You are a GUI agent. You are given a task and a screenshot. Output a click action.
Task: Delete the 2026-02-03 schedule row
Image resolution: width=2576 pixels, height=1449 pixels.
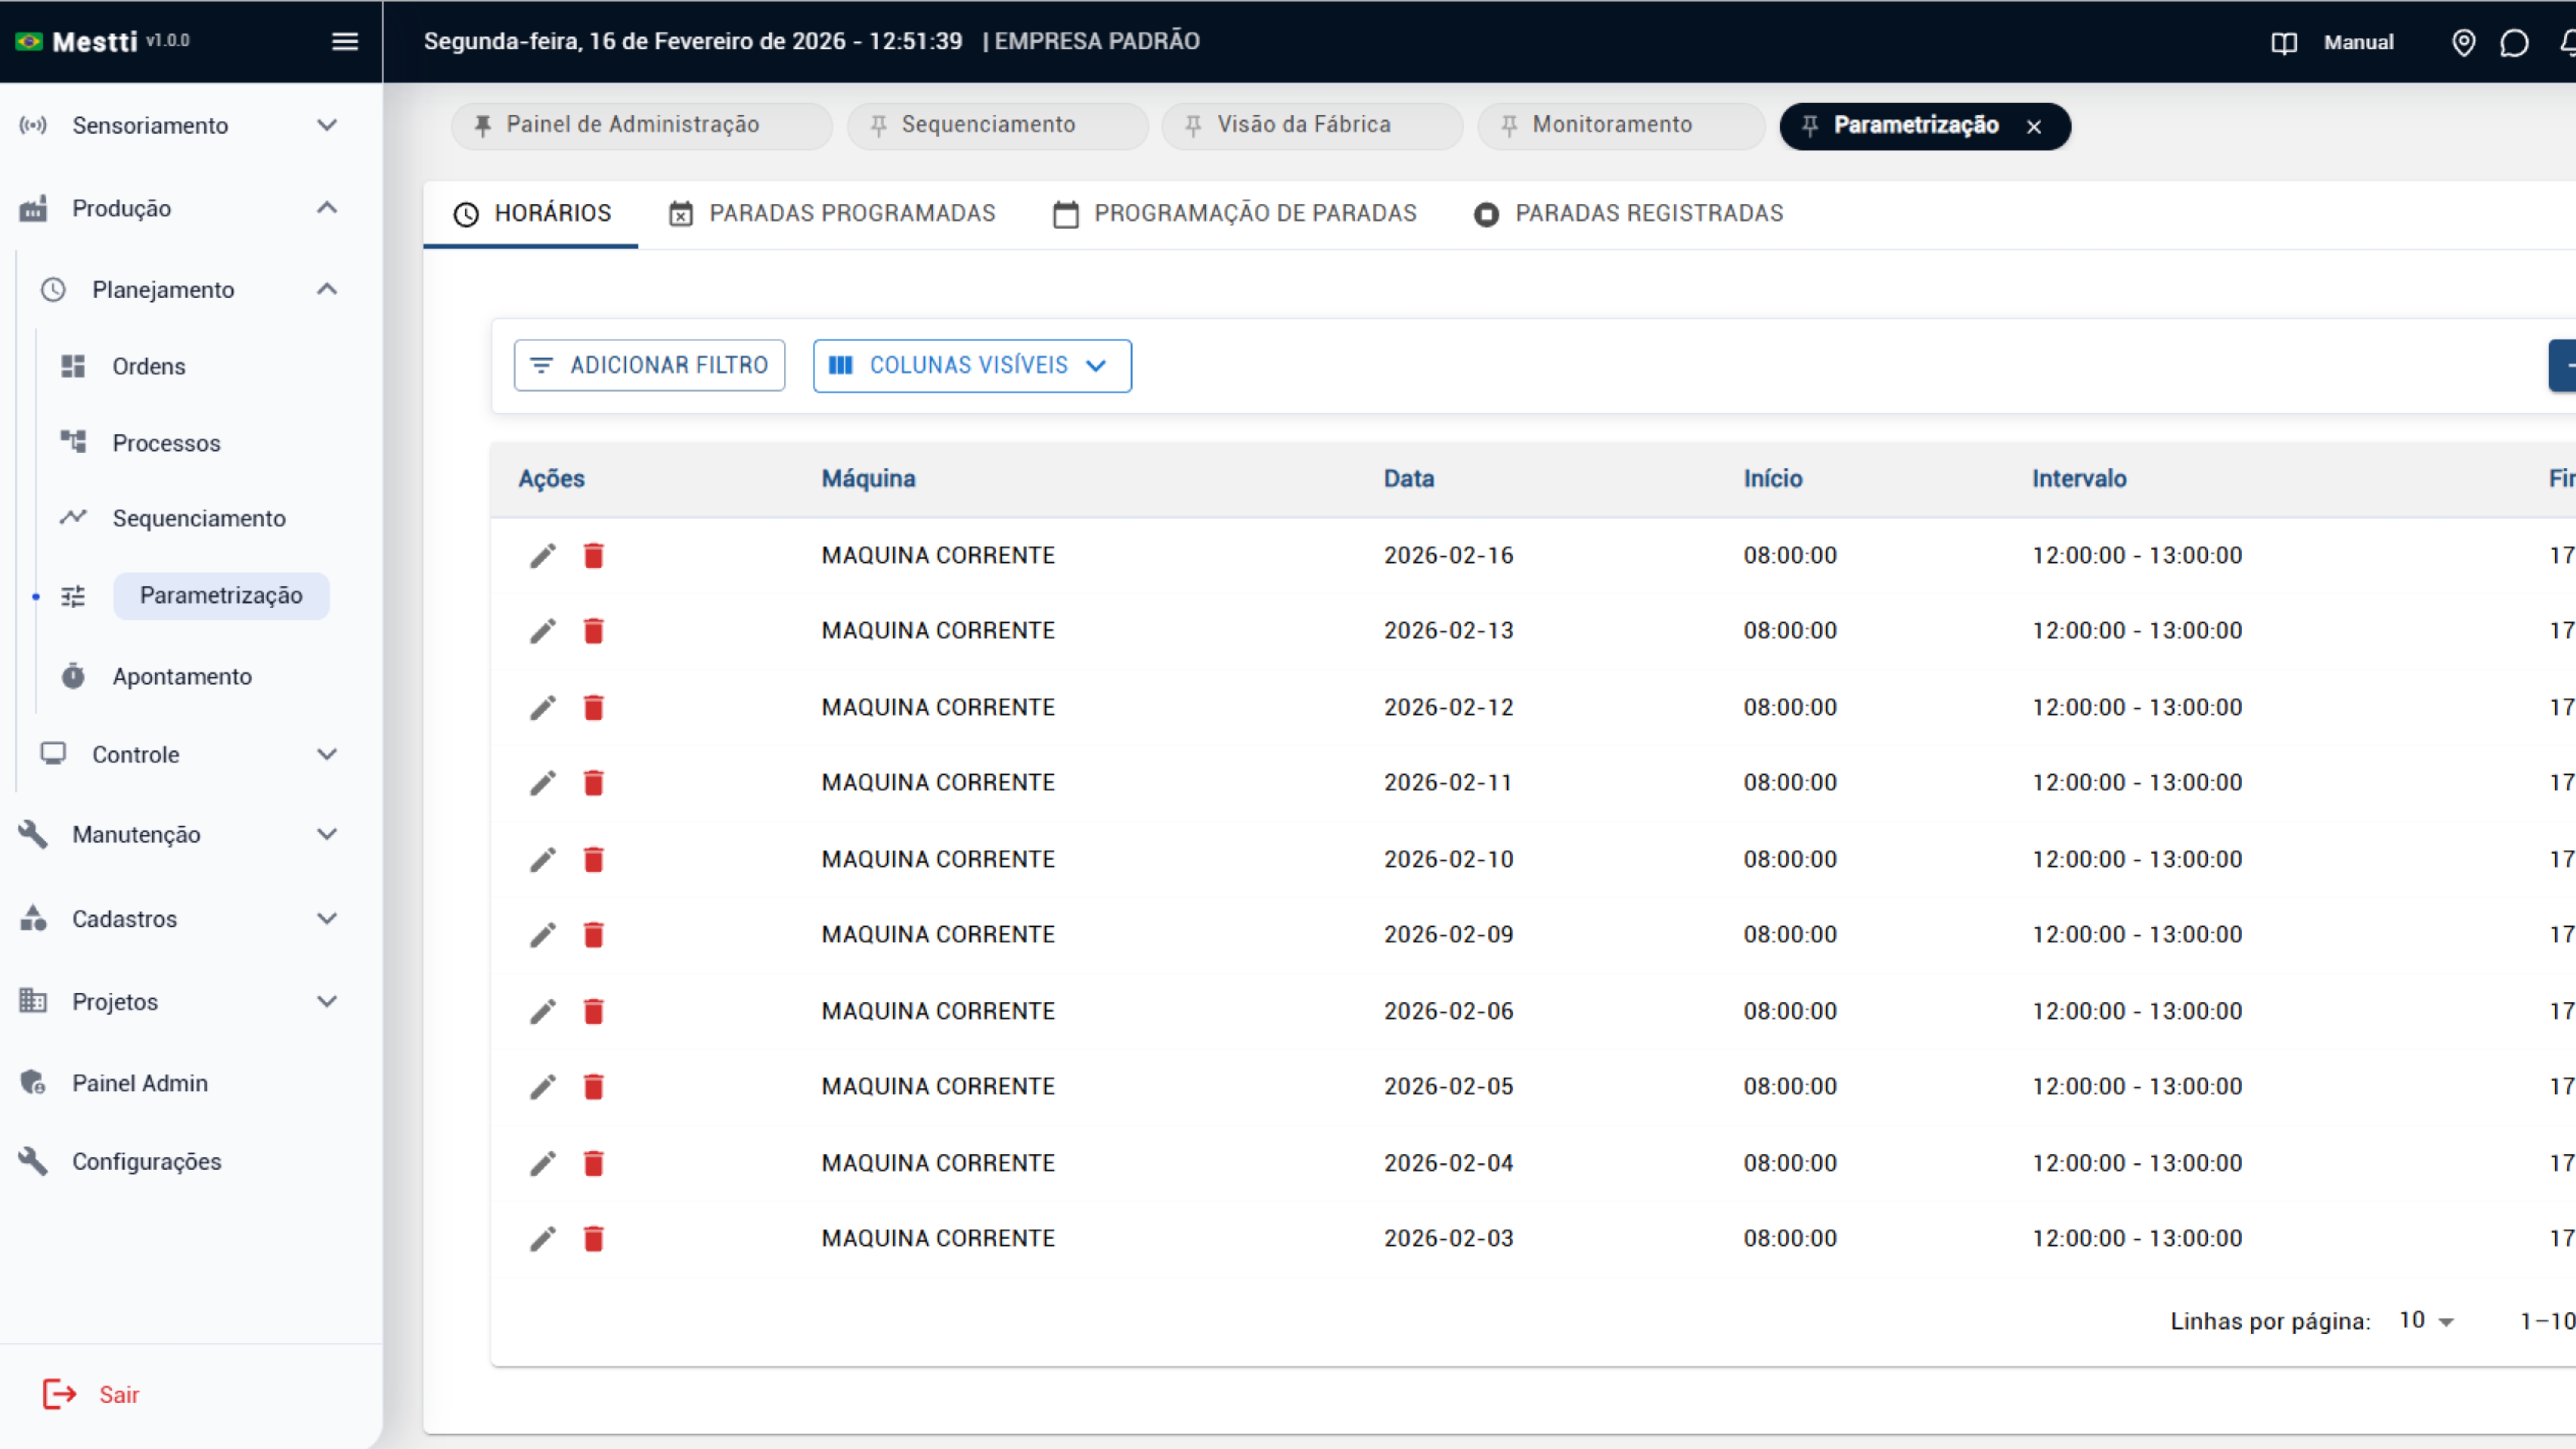[594, 1239]
